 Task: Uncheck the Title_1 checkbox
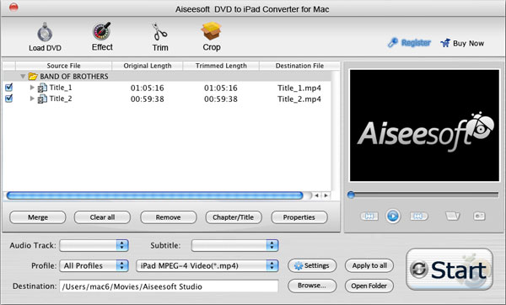[x=9, y=88]
